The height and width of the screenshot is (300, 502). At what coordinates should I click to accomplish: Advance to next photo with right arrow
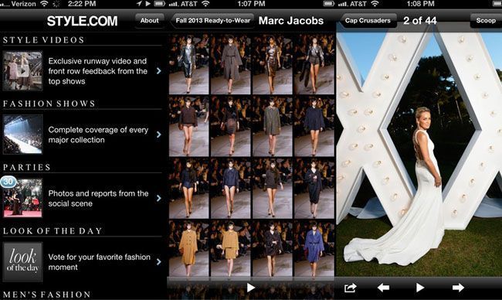(x=458, y=288)
